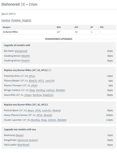The height and width of the screenshot is (153, 117).
Task: Click the Bad Blood rule on Pack Leader
Action: (23, 145)
